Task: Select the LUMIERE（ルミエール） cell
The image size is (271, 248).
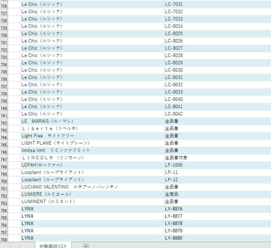Action: point(92,194)
